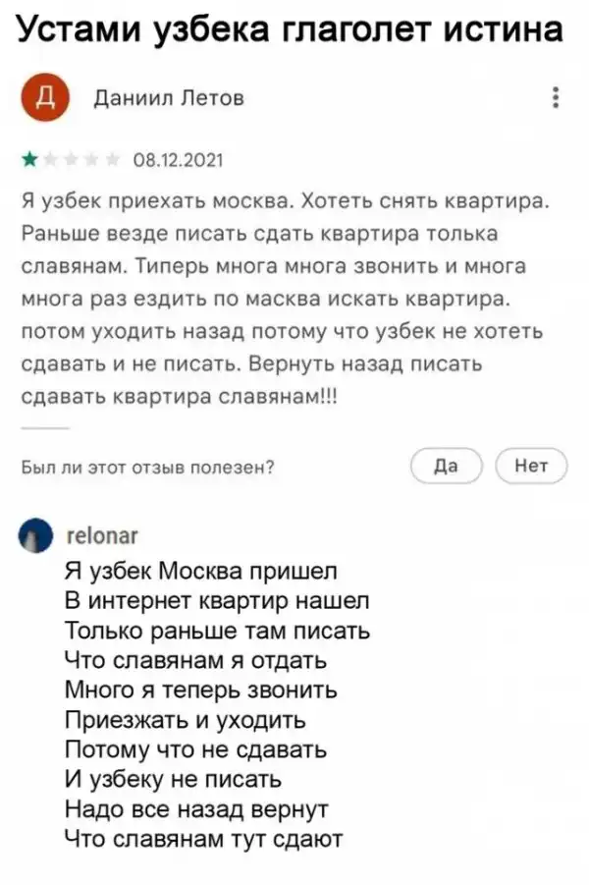Screen dimensions: 589x885
Task: Click the filled green first star
Action: coord(29,157)
